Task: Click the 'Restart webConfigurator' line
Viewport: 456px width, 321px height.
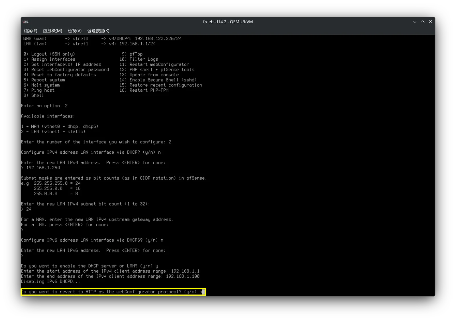Action: point(154,64)
